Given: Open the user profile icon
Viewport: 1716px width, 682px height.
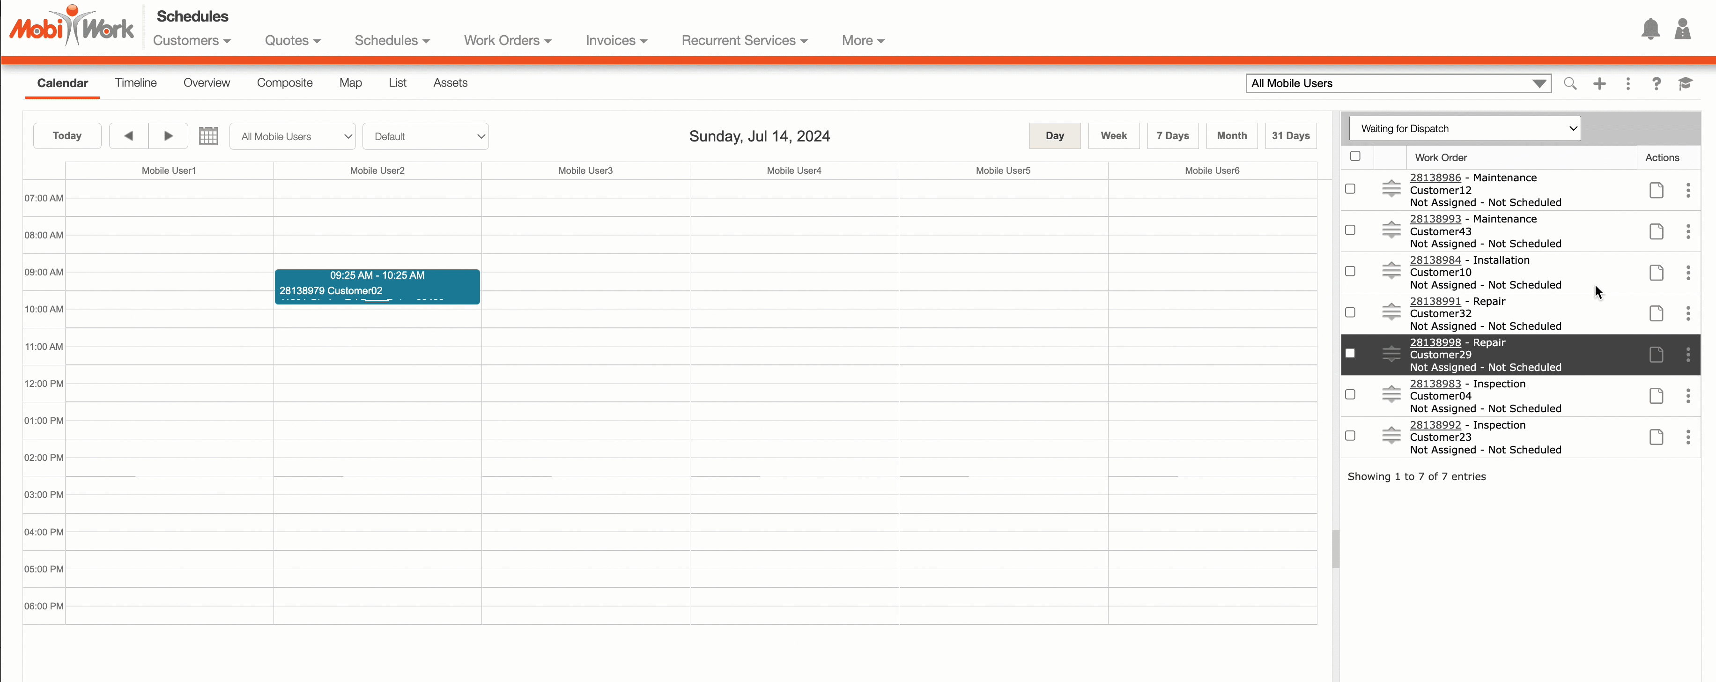Looking at the screenshot, I should [x=1682, y=30].
